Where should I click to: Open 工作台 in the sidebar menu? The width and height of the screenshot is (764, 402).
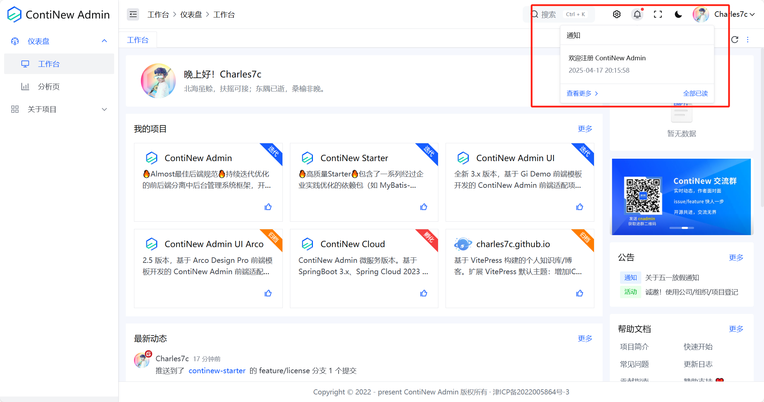pyautogui.click(x=59, y=64)
